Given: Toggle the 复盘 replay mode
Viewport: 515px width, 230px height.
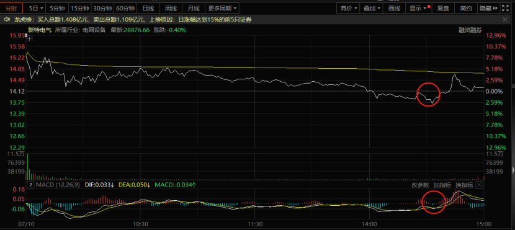Looking at the screenshot, I should 443,8.
